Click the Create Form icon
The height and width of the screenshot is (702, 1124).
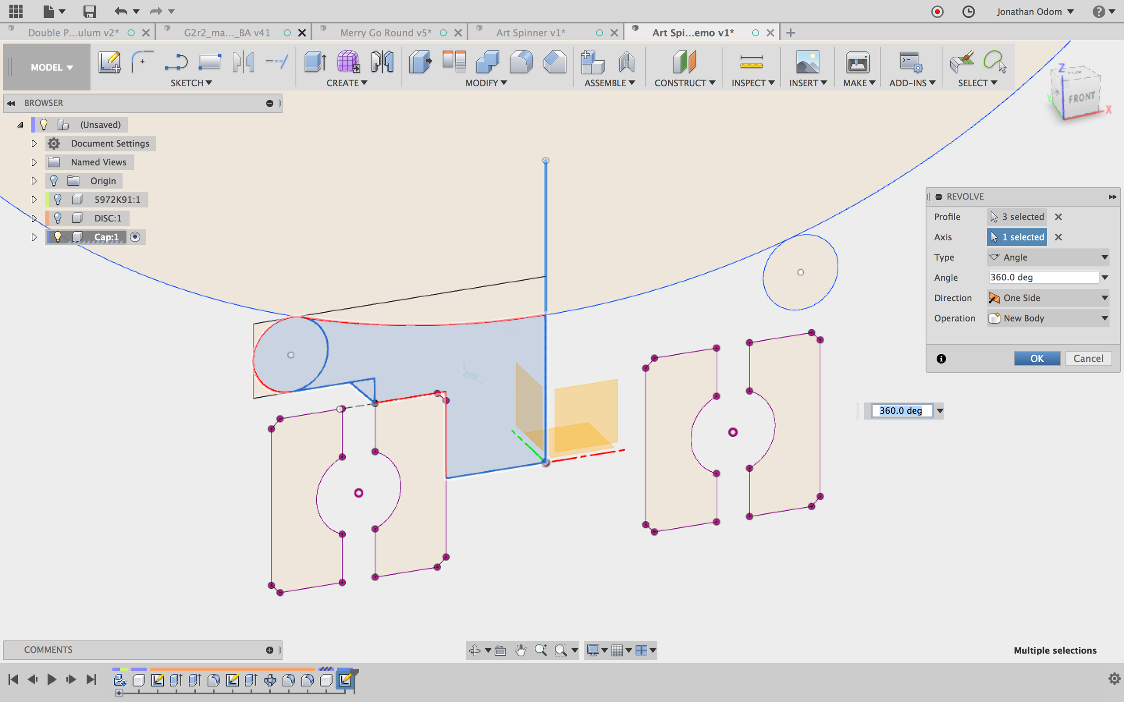[x=348, y=62]
